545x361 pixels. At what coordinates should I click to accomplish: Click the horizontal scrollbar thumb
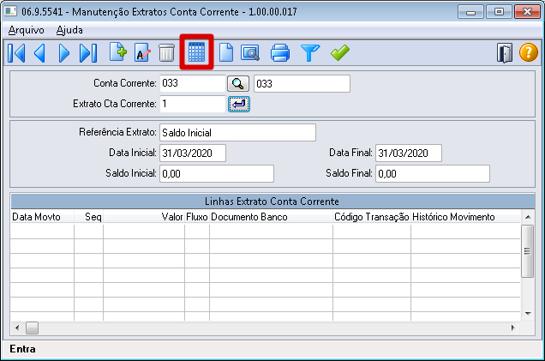click(32, 328)
